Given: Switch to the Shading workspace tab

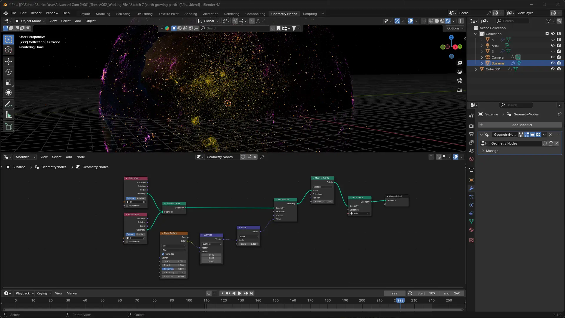Looking at the screenshot, I should [190, 14].
